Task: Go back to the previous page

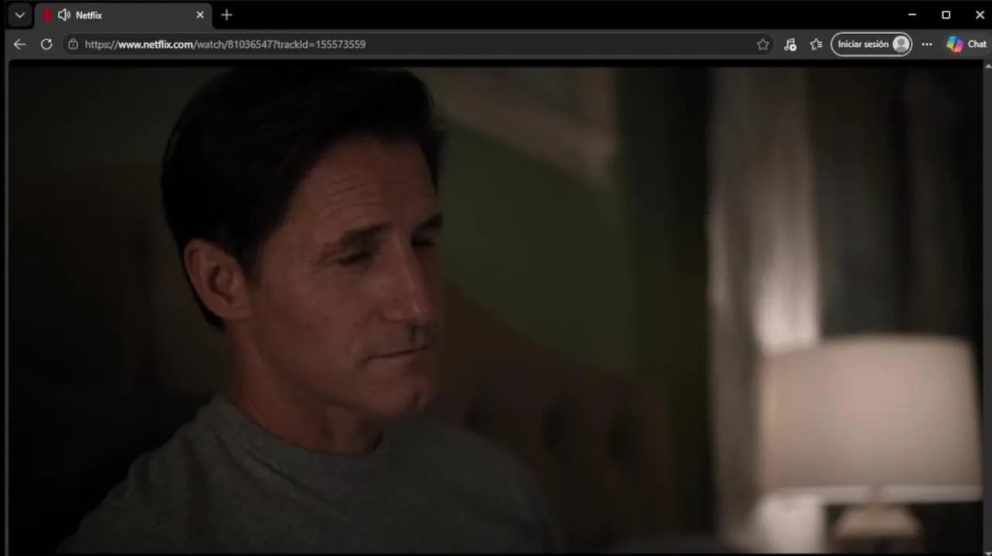Action: pos(20,44)
